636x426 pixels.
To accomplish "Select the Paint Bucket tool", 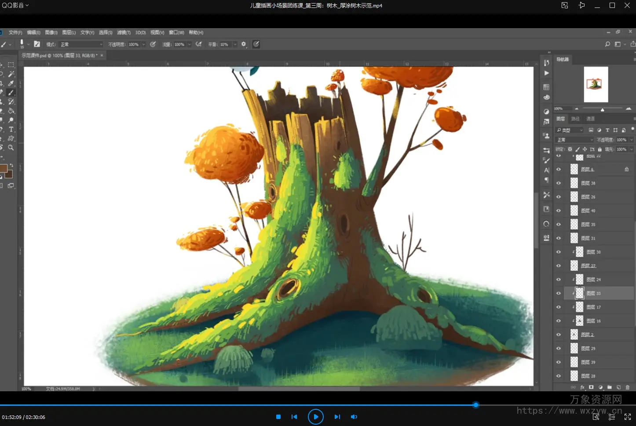I will [11, 111].
